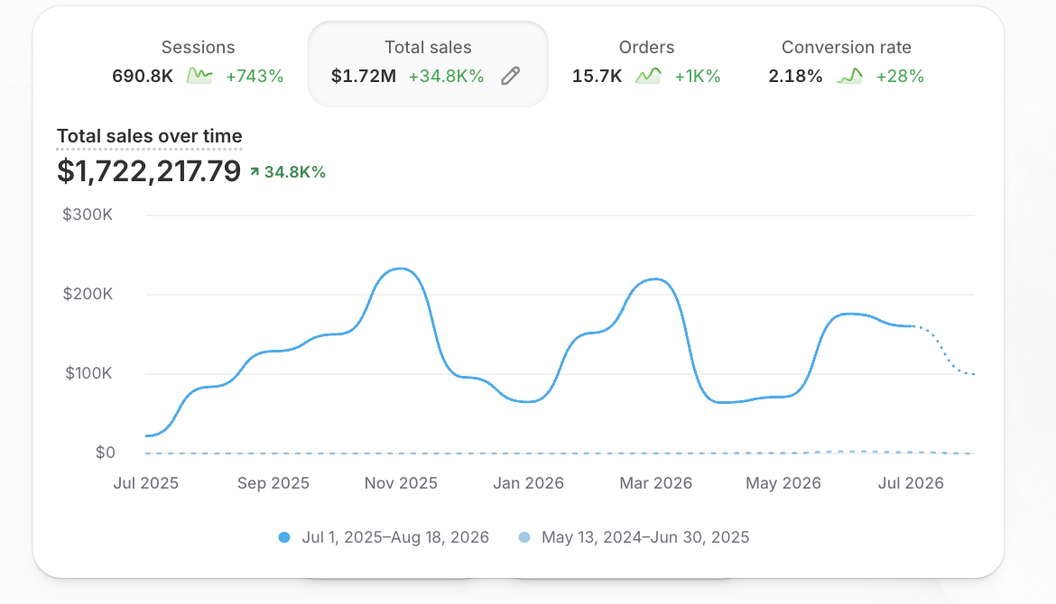
Task: Click the $100K y-axis label
Action: pos(88,373)
